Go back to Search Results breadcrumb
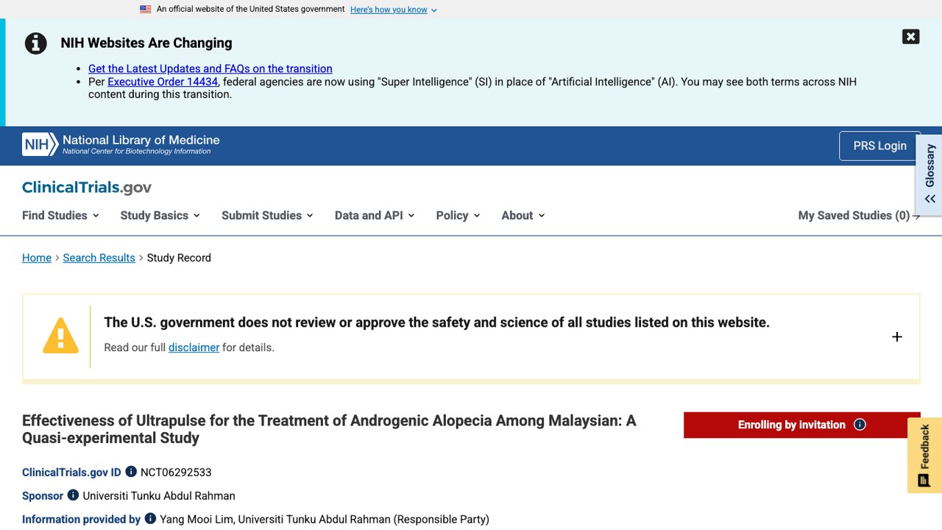This screenshot has height=530, width=942. [99, 258]
